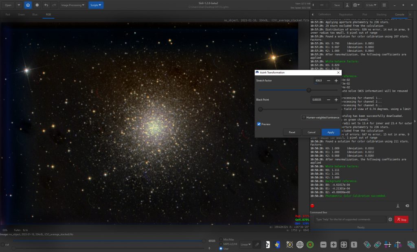Image resolution: width=417 pixels, height=252 pixels.
Task: Click the rotate right image icon
Action: 377,245
